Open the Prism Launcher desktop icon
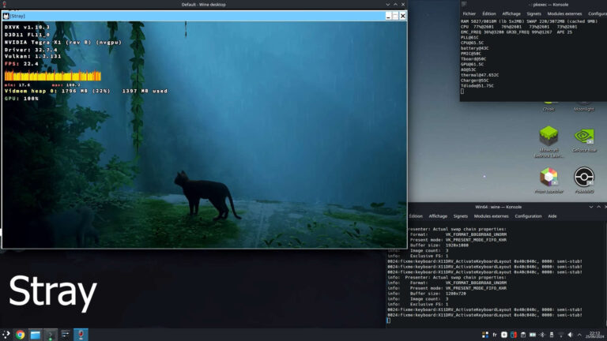This screenshot has width=607, height=341. pyautogui.click(x=549, y=177)
